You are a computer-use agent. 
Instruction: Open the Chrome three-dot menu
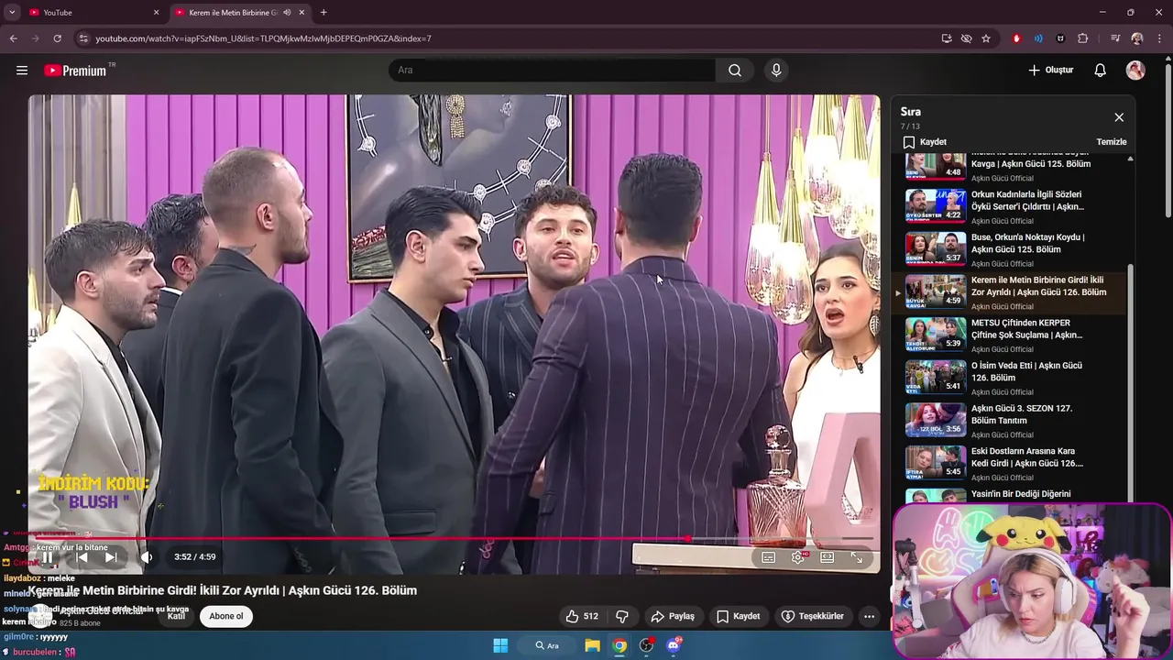(1158, 38)
